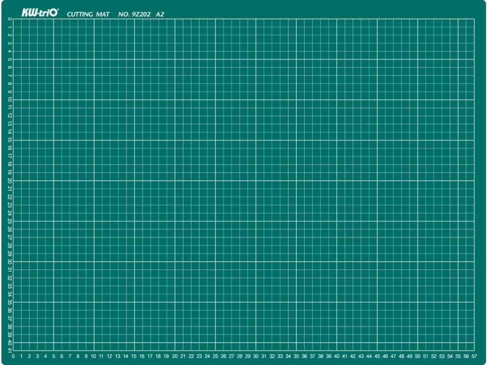Click the number 51 on the scale
Screen dimensions: 487x365
(426, 356)
